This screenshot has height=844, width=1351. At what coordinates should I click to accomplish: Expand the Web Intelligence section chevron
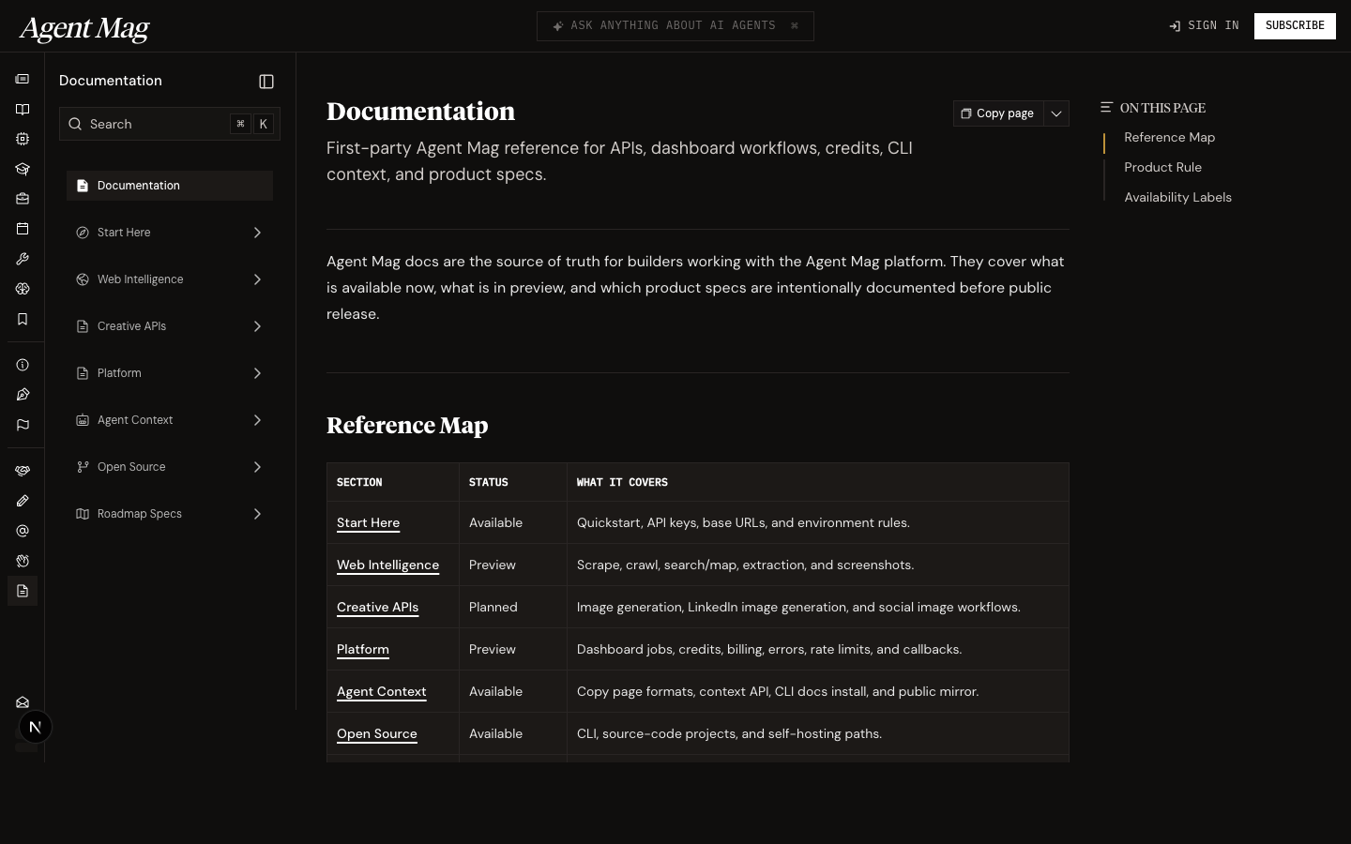pyautogui.click(x=257, y=279)
